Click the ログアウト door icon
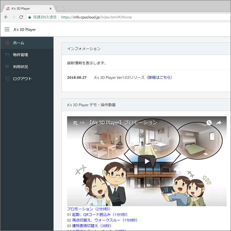This screenshot has height=231, width=231. click(7, 78)
